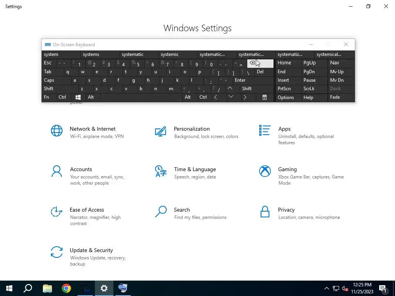Toggle the left Alt key
The image size is (395, 296).
pos(93,98)
